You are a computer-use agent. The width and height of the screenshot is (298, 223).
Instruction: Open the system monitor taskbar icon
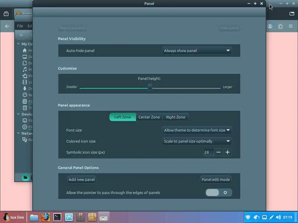click(69, 217)
